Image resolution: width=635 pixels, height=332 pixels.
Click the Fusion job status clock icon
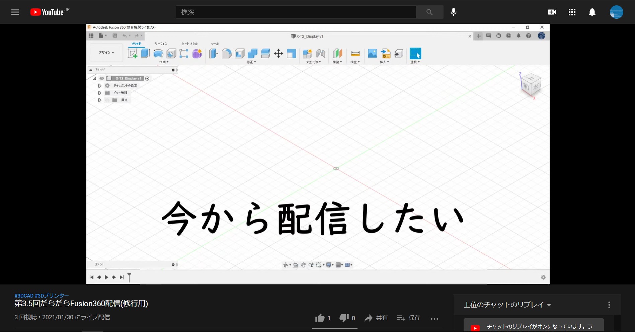(508, 36)
